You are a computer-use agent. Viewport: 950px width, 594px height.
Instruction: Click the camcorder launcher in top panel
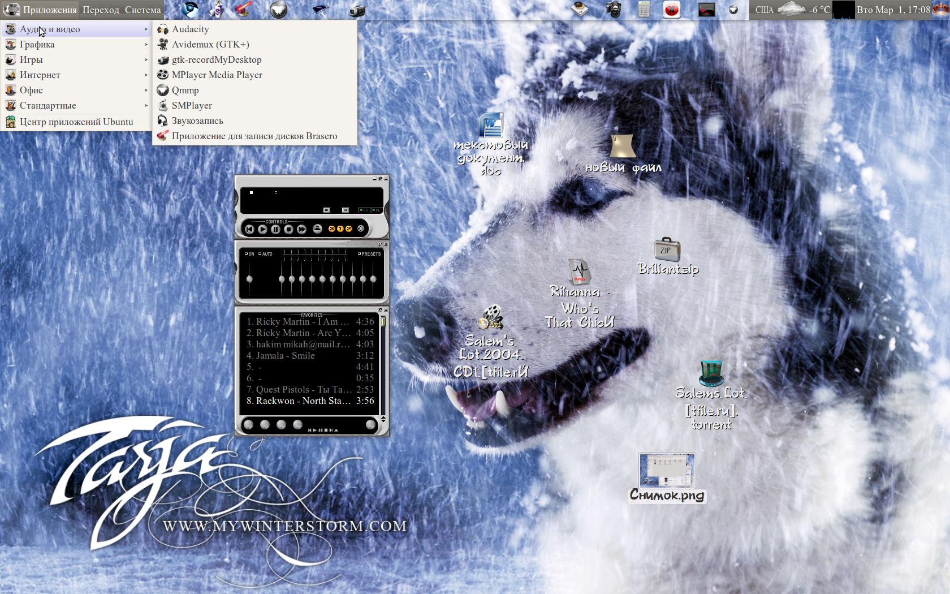(x=357, y=10)
